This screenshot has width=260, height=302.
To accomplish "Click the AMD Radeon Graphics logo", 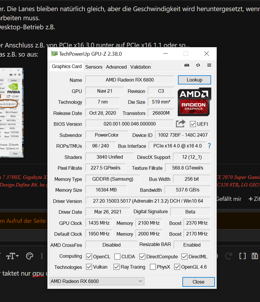I will [x=194, y=102].
